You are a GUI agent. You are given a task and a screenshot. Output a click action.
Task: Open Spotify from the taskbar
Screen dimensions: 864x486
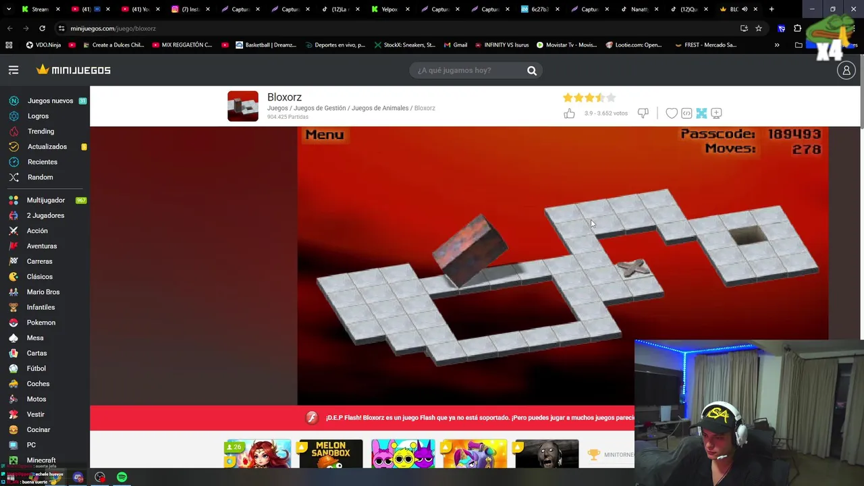[122, 477]
